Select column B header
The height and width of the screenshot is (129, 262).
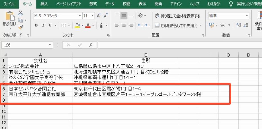tap(146, 55)
